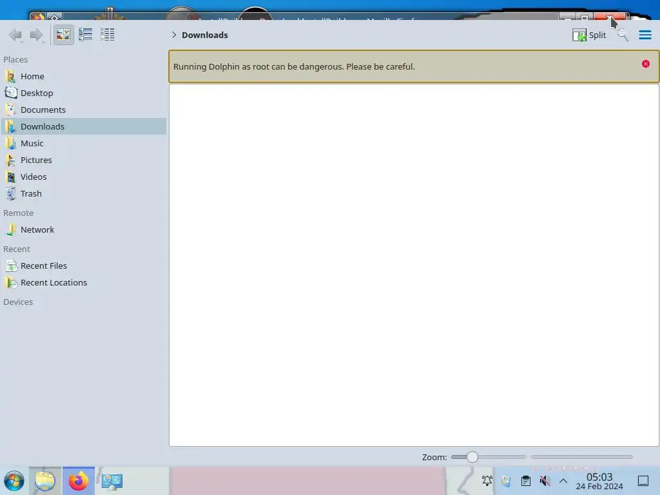This screenshot has width=660, height=495.
Task: Open Recent Files entry
Action: [84, 266]
